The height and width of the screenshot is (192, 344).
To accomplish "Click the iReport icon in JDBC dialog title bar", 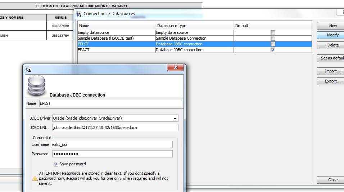I will coord(28,69).
